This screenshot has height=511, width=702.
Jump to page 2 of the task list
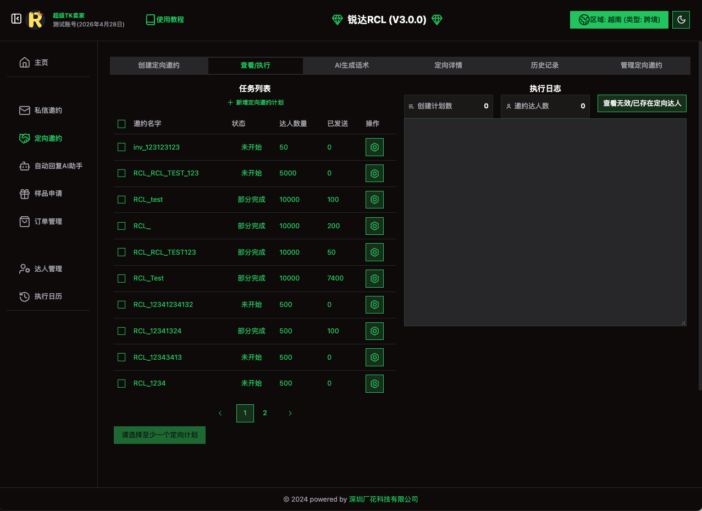265,413
